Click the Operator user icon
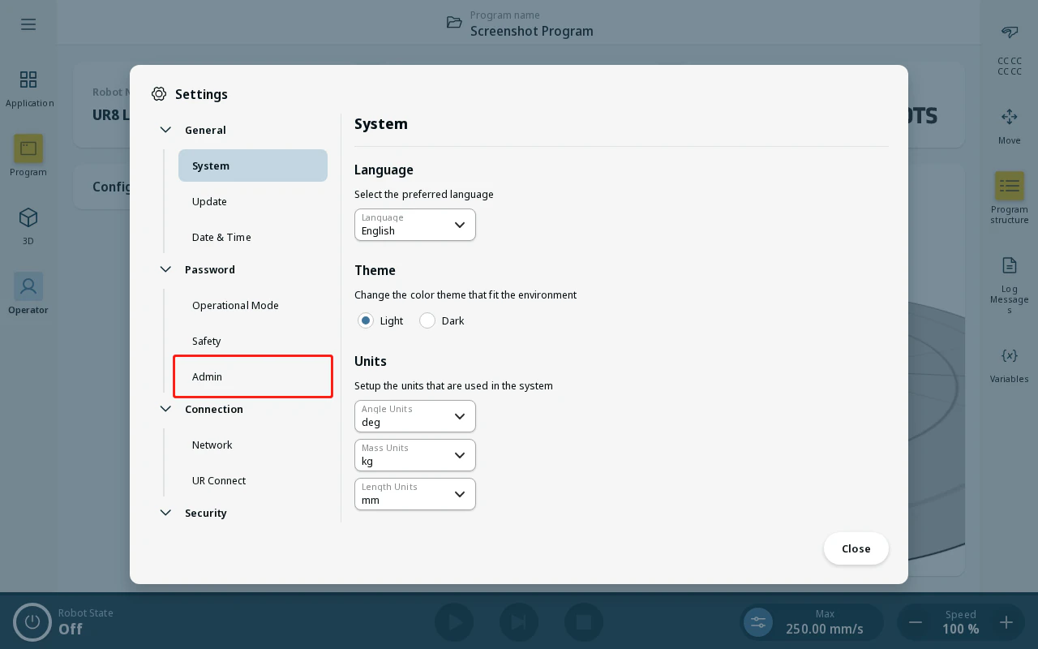 [28, 286]
